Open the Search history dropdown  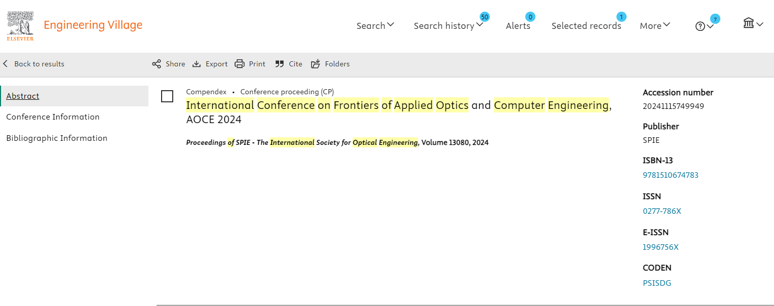click(448, 26)
